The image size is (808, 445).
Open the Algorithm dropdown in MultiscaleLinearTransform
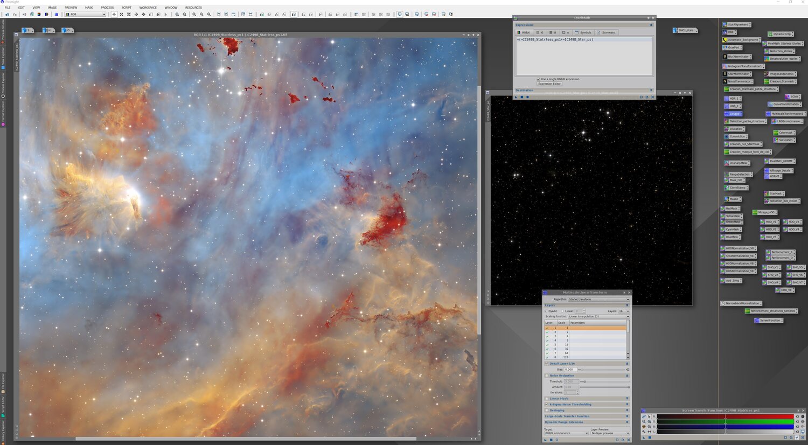point(598,299)
